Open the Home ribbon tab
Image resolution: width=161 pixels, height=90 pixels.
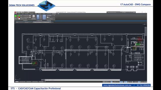[19, 14]
